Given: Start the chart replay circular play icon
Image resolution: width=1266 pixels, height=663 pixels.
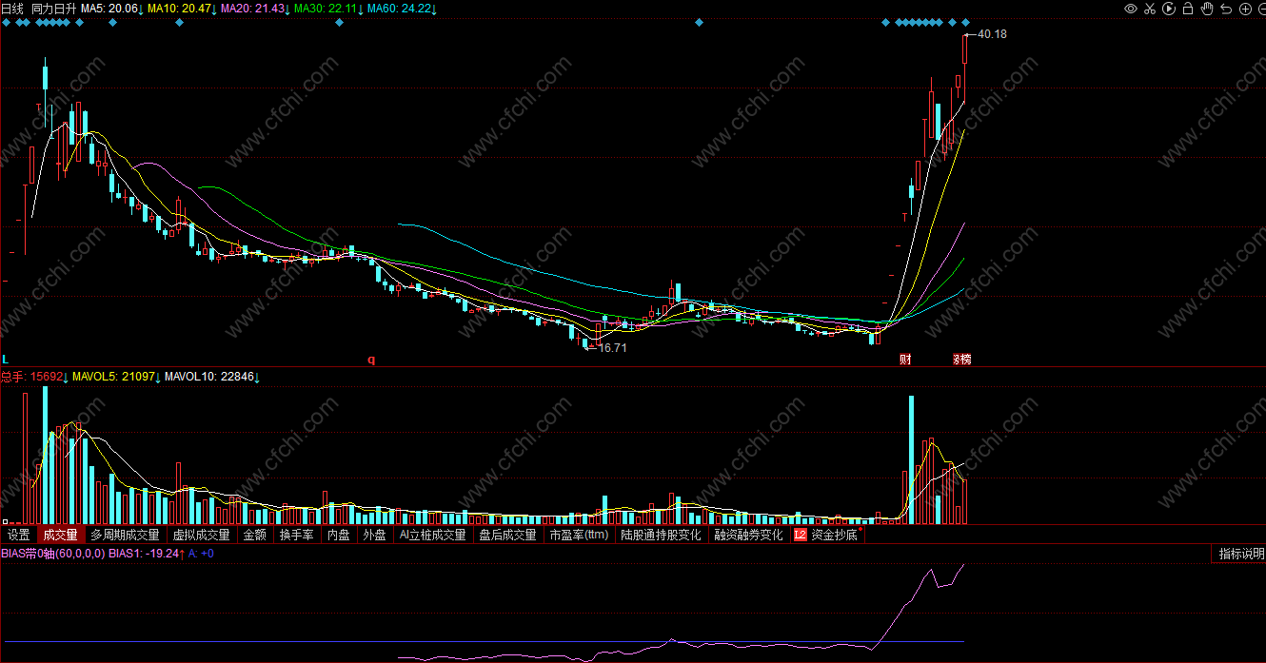Looking at the screenshot, I should pos(1169,9).
